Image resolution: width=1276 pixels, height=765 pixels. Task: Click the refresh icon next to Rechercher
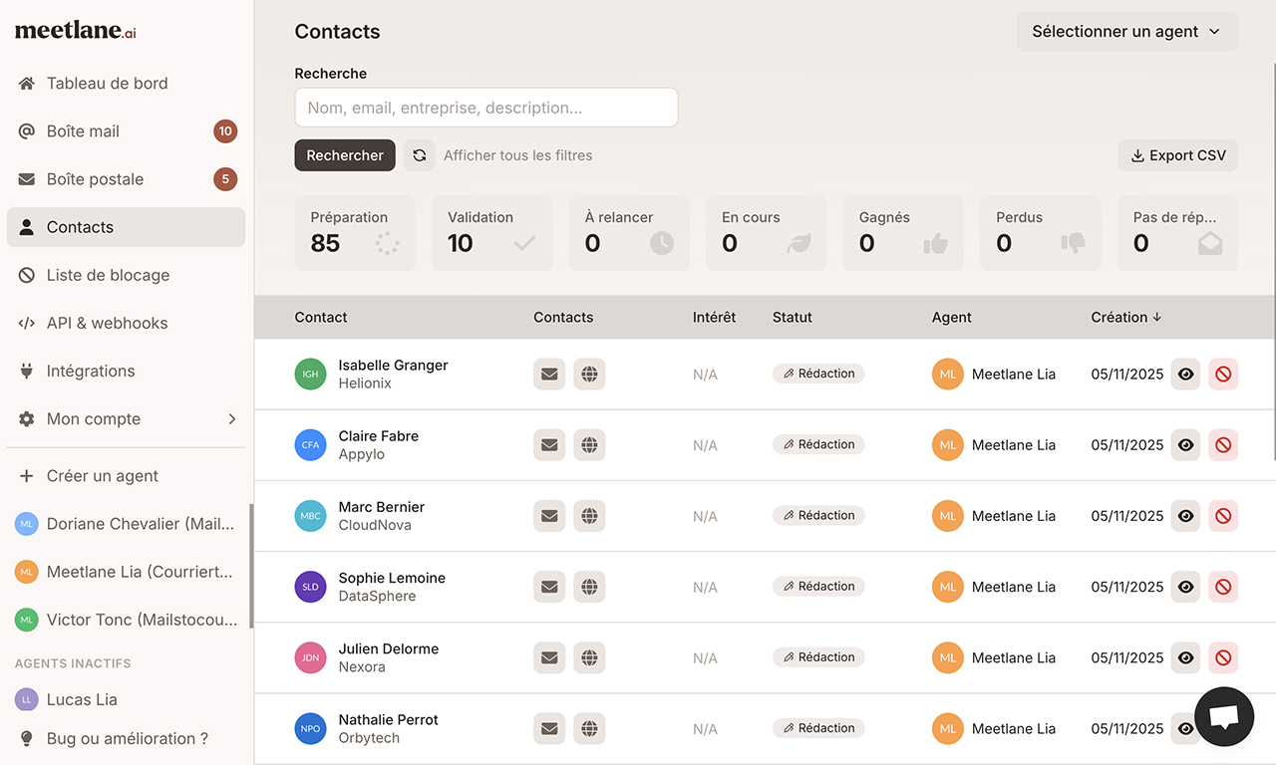420,155
